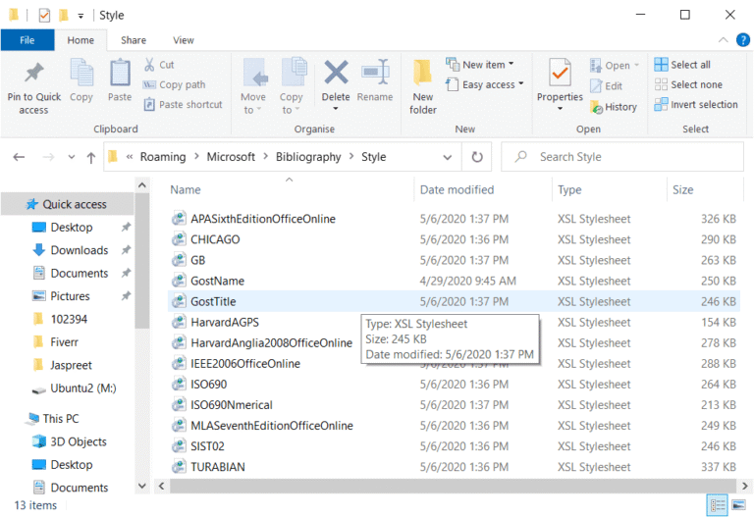Open Ubuntu2 (M:) drive
This screenshot has height=517, width=754.
(83, 388)
